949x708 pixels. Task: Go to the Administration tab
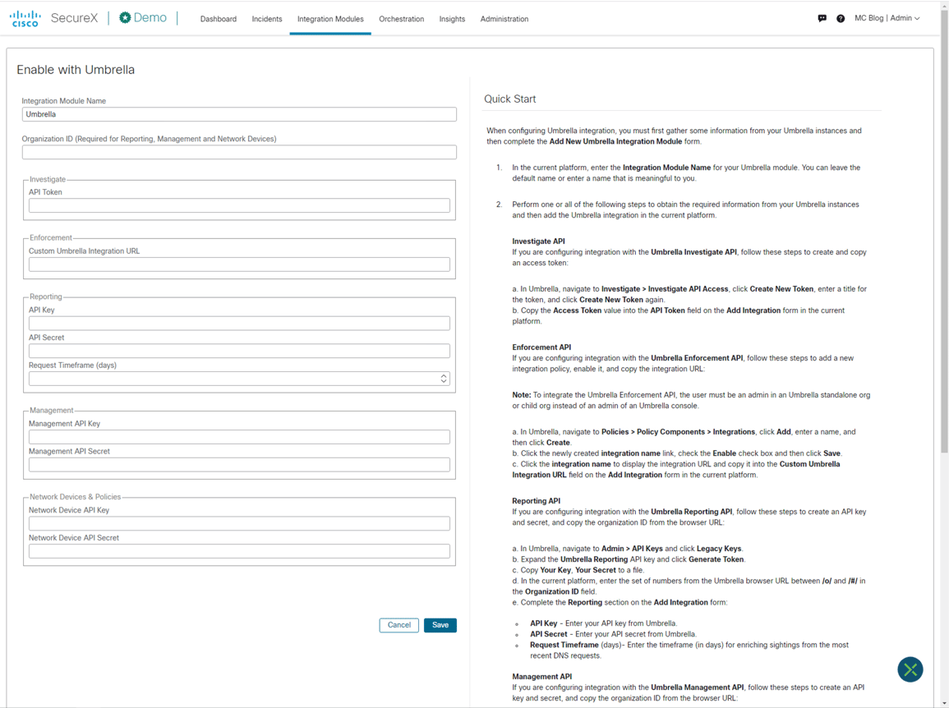[504, 19]
